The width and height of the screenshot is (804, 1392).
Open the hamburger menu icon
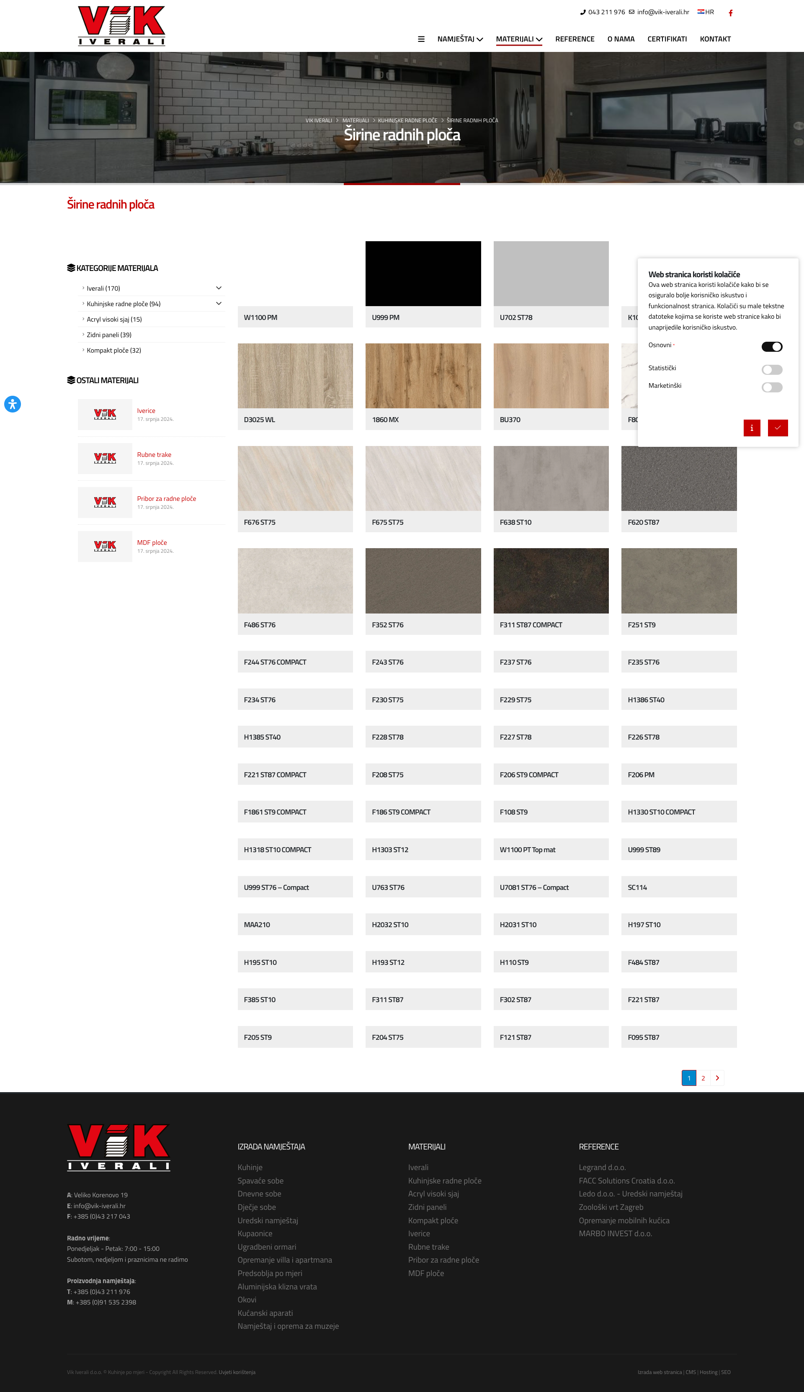tap(421, 39)
